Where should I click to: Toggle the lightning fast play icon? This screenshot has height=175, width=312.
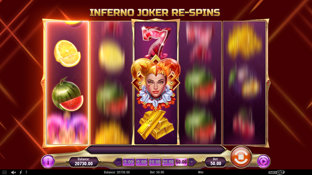click(x=21, y=172)
